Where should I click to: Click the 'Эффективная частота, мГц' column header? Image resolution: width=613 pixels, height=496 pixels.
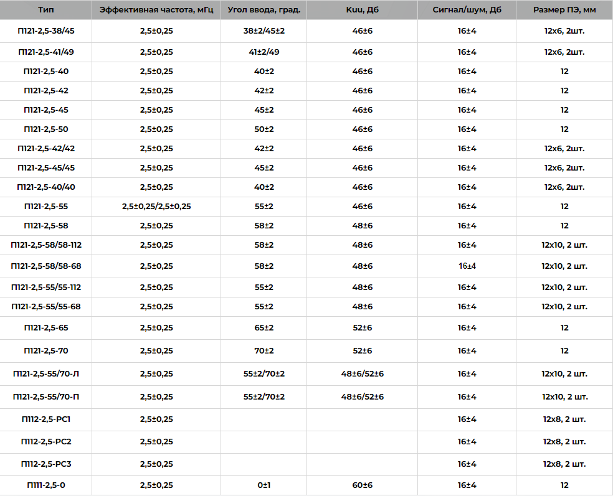pos(156,11)
